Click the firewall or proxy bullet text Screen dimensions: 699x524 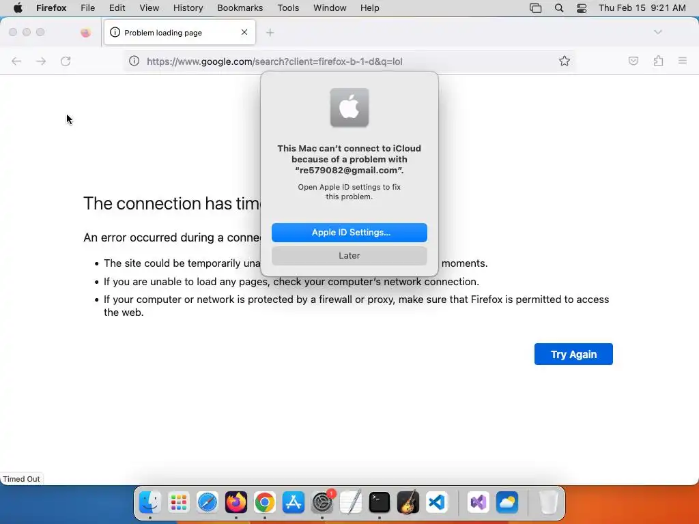356,306
